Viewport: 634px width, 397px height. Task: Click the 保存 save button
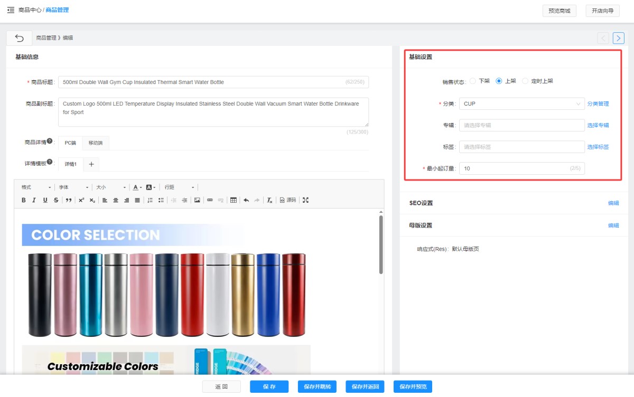click(269, 386)
